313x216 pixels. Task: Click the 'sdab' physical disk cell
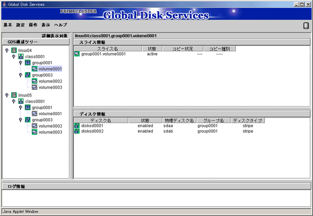click(x=168, y=131)
